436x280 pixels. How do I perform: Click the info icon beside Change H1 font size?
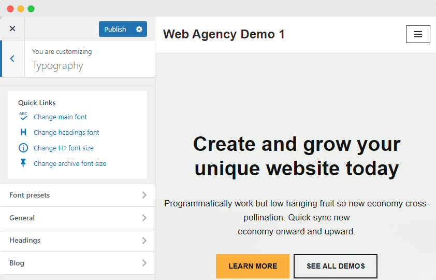pyautogui.click(x=23, y=148)
